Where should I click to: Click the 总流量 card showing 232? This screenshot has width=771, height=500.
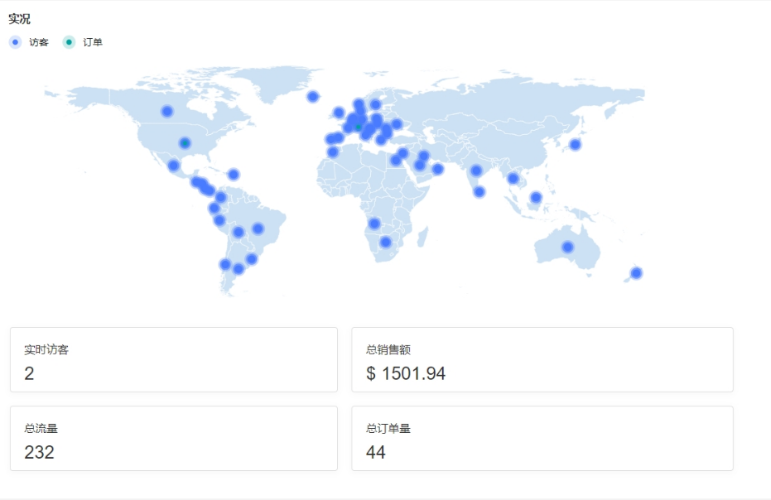(x=174, y=438)
